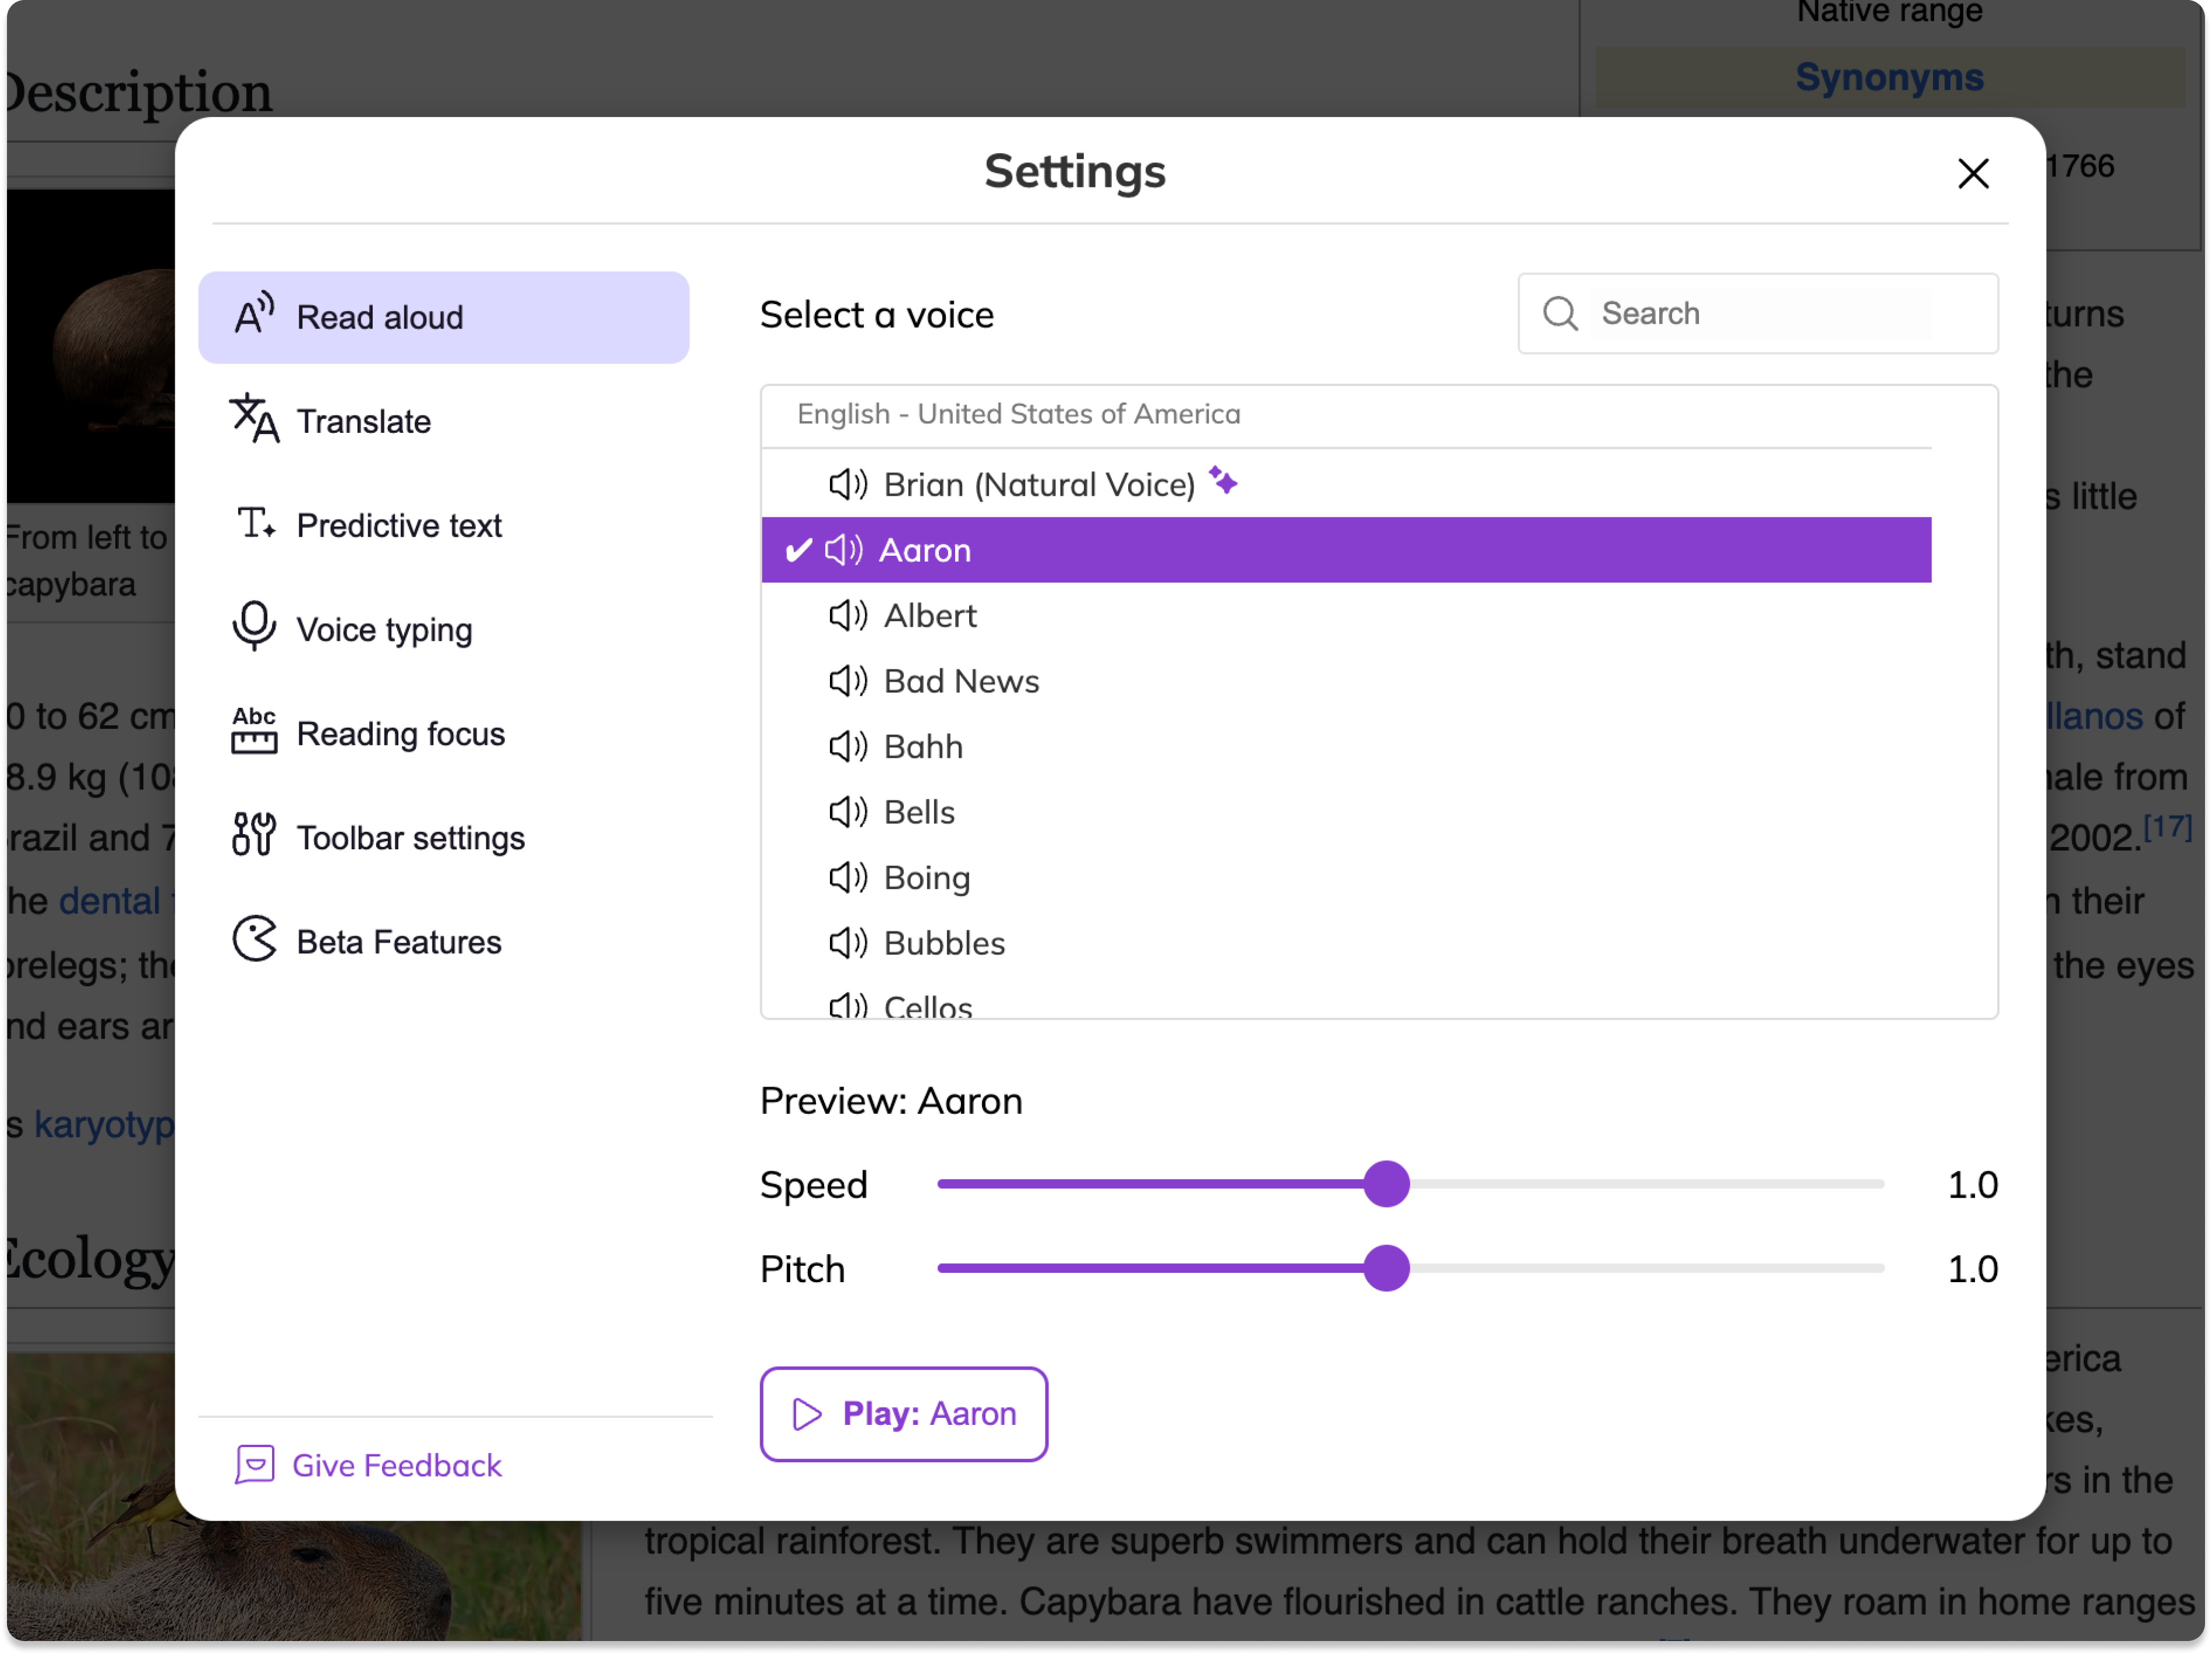Choose the Bahh voice
The image size is (2212, 1655).
click(1346, 746)
